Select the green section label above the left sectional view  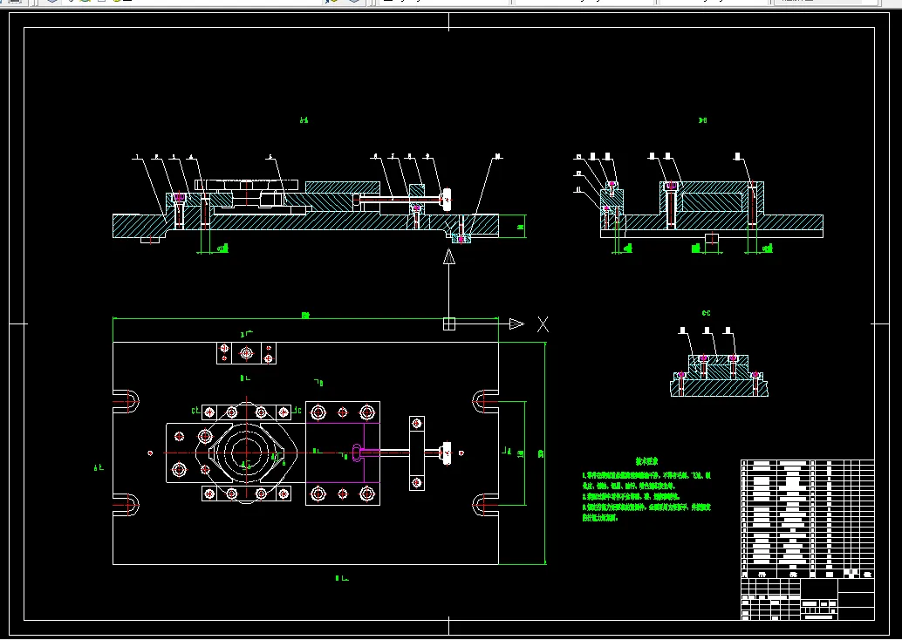click(x=304, y=120)
